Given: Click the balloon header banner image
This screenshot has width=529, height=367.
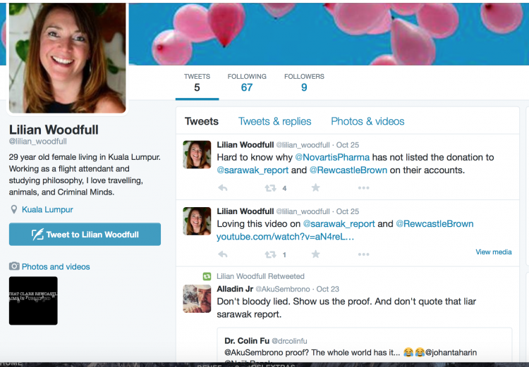Looking at the screenshot, I should click(x=327, y=34).
